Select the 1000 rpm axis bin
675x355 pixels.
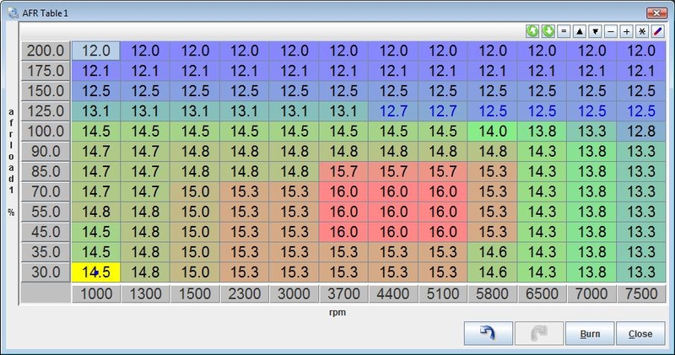point(96,293)
